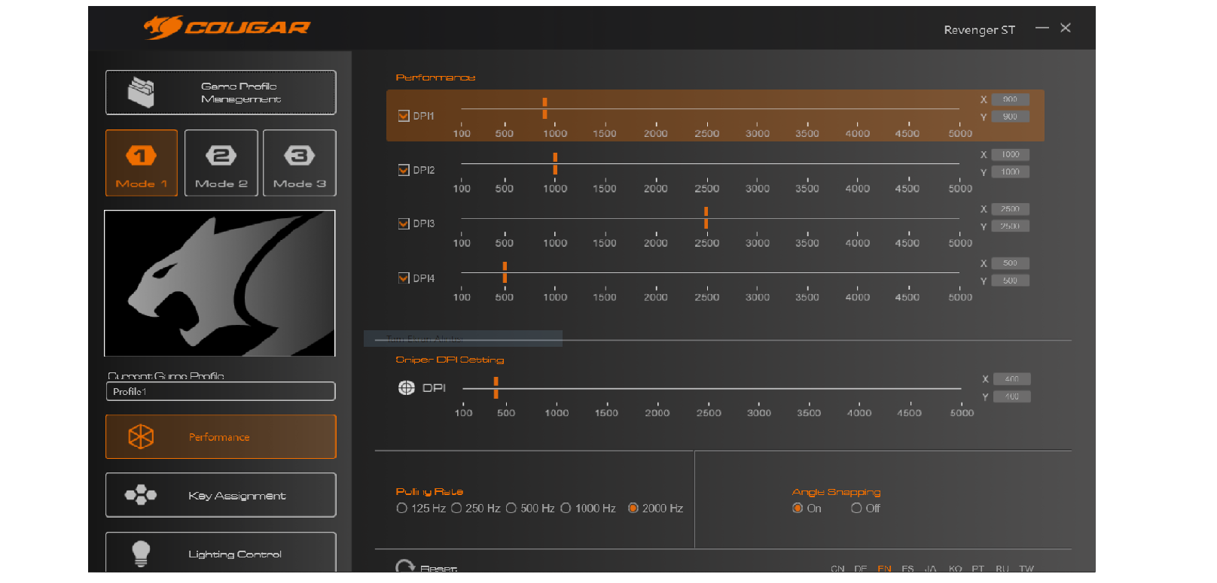Select 125 Hz polling rate
Image resolution: width=1217 pixels, height=583 pixels.
402,509
